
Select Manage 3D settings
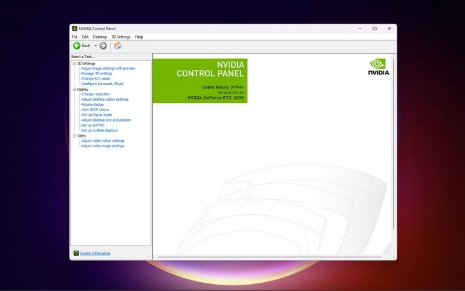[x=96, y=73]
